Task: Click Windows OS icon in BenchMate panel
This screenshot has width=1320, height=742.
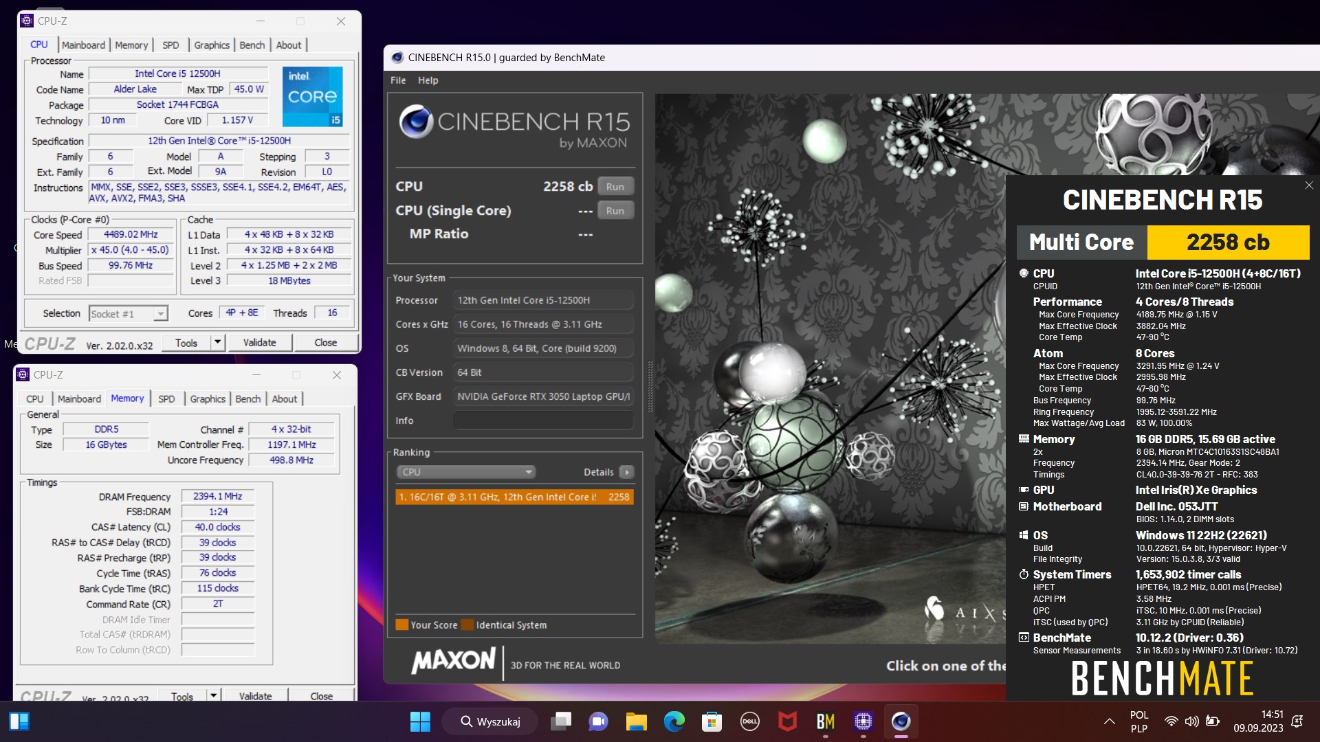Action: (x=1024, y=535)
